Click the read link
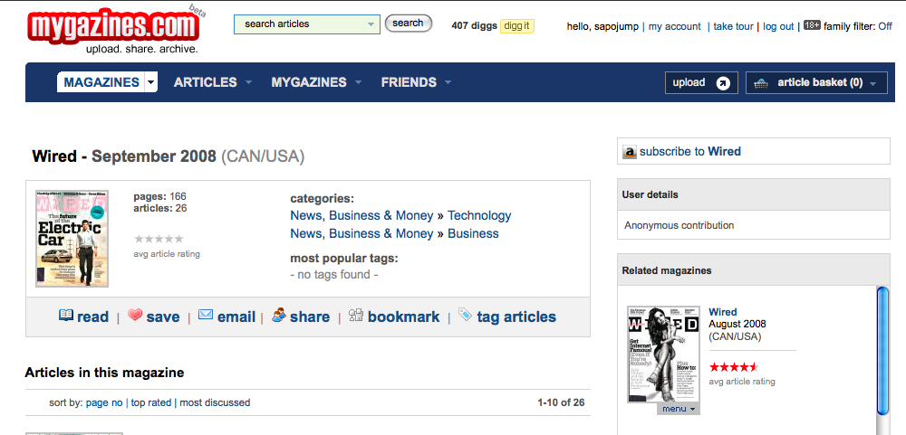906x435 pixels. point(92,317)
